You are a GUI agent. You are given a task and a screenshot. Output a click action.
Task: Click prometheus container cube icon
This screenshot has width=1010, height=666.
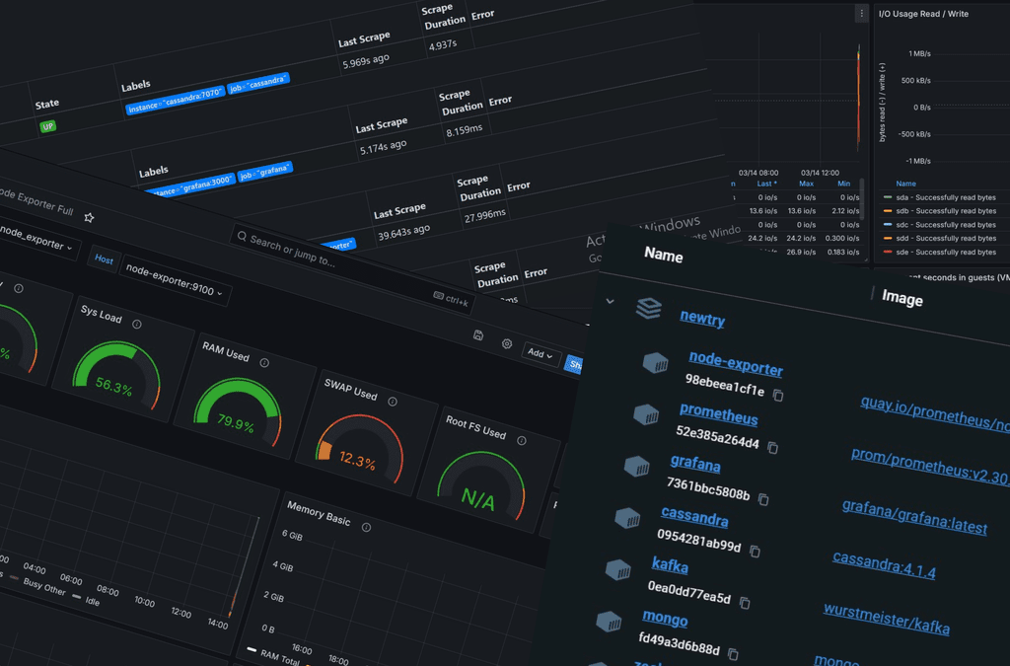pos(646,414)
